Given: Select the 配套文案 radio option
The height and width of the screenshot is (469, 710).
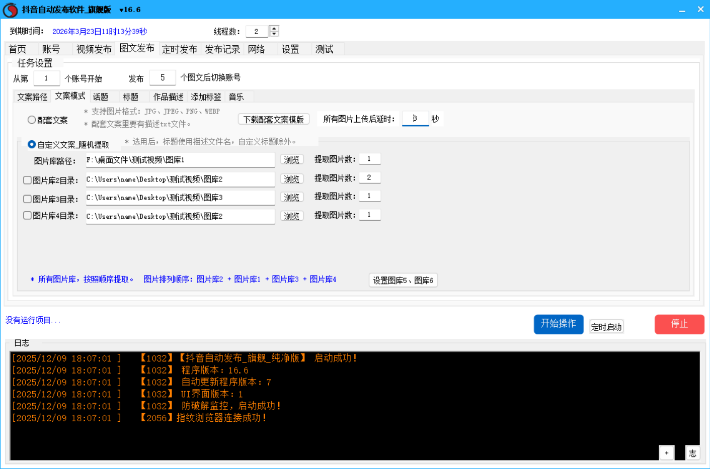Looking at the screenshot, I should [32, 120].
